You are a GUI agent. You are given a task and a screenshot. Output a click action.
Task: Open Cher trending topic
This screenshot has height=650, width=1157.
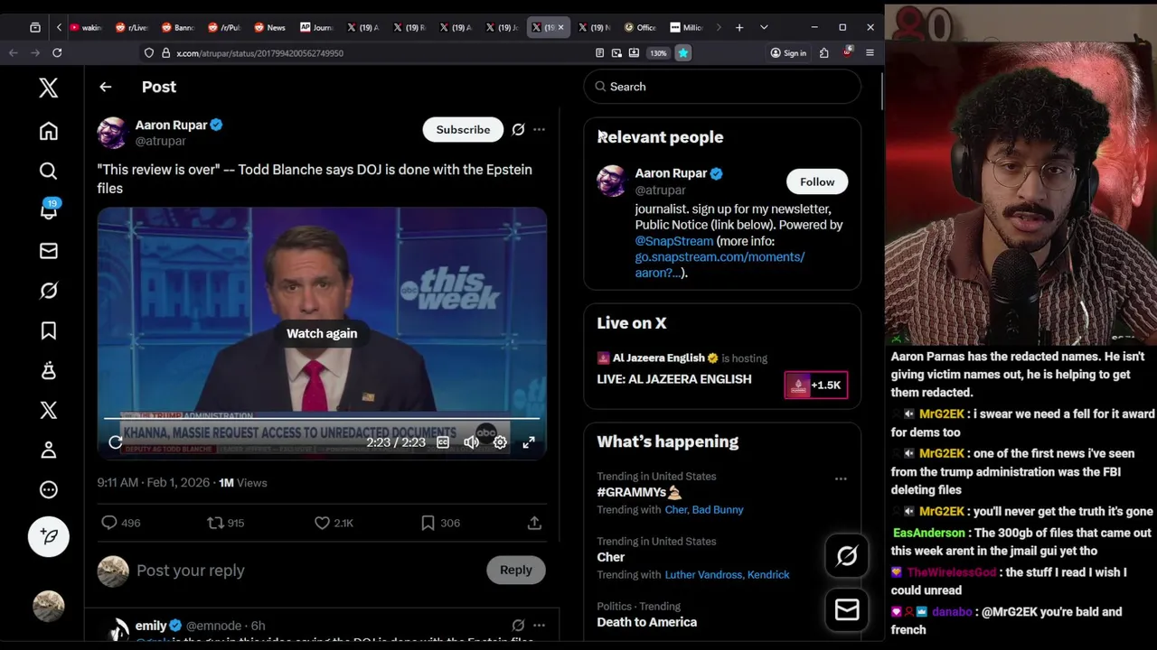(611, 557)
